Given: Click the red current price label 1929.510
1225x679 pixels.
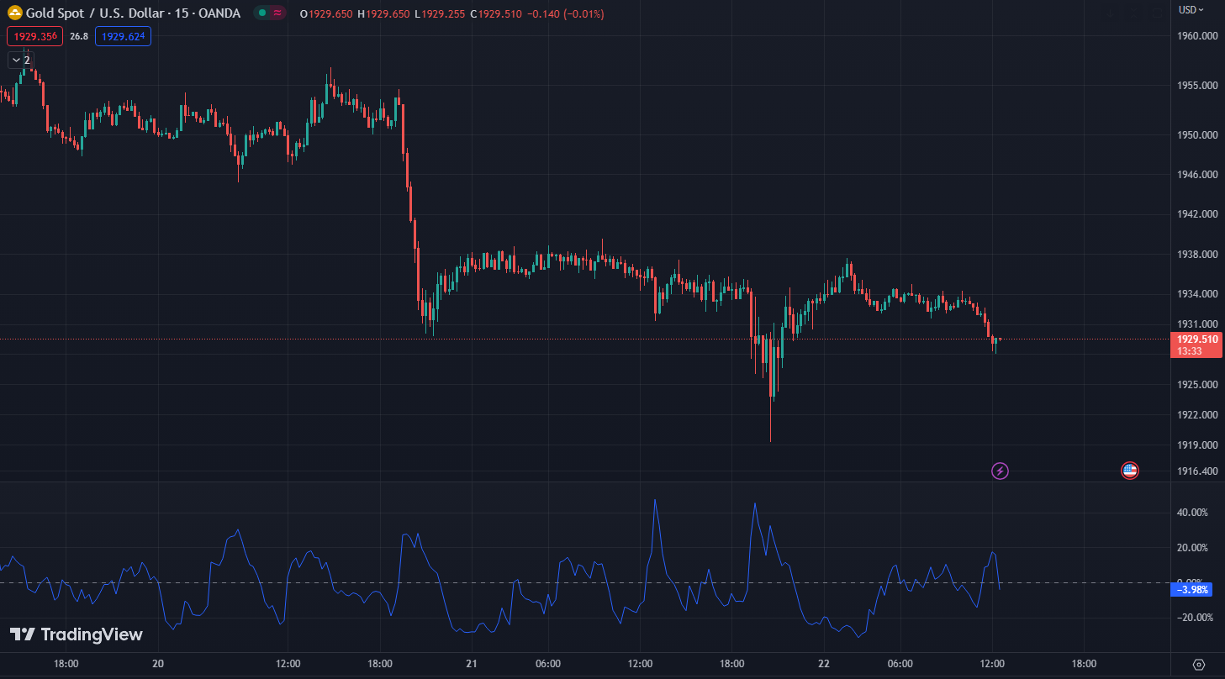Looking at the screenshot, I should point(1196,339).
